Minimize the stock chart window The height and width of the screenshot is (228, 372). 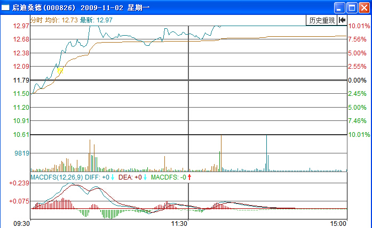tap(339, 8)
